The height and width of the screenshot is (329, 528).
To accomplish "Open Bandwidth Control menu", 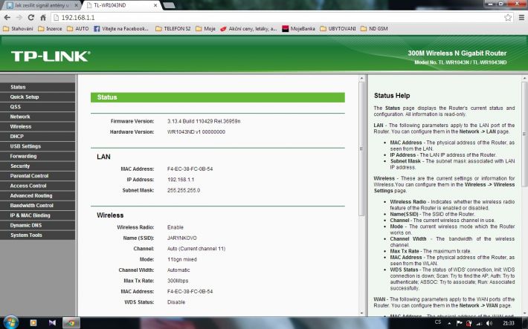I will (x=38, y=206).
